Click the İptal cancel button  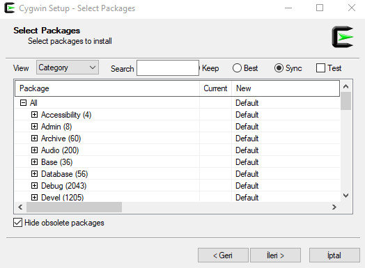click(x=334, y=255)
